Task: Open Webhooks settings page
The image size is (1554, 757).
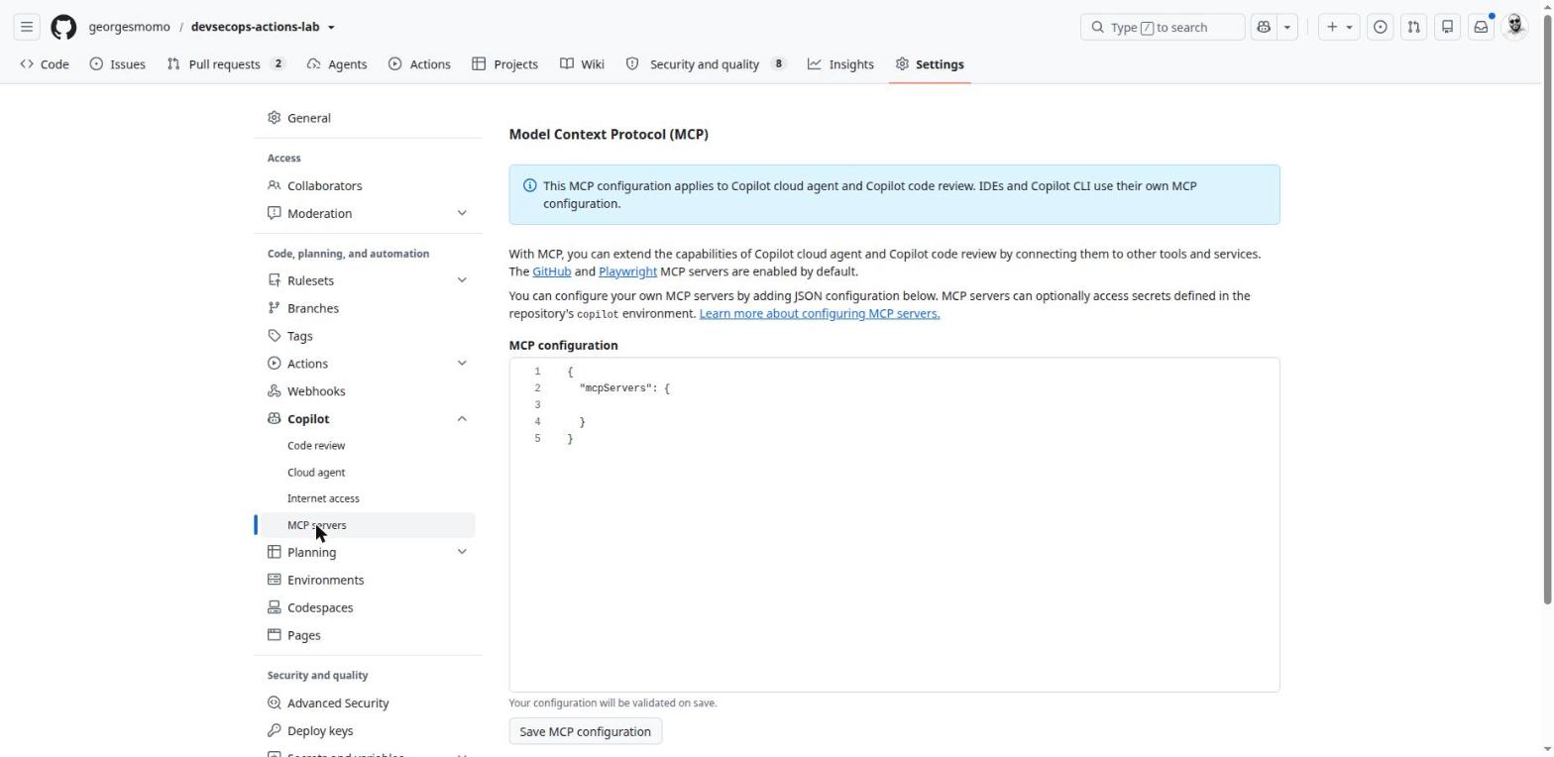Action: click(316, 391)
